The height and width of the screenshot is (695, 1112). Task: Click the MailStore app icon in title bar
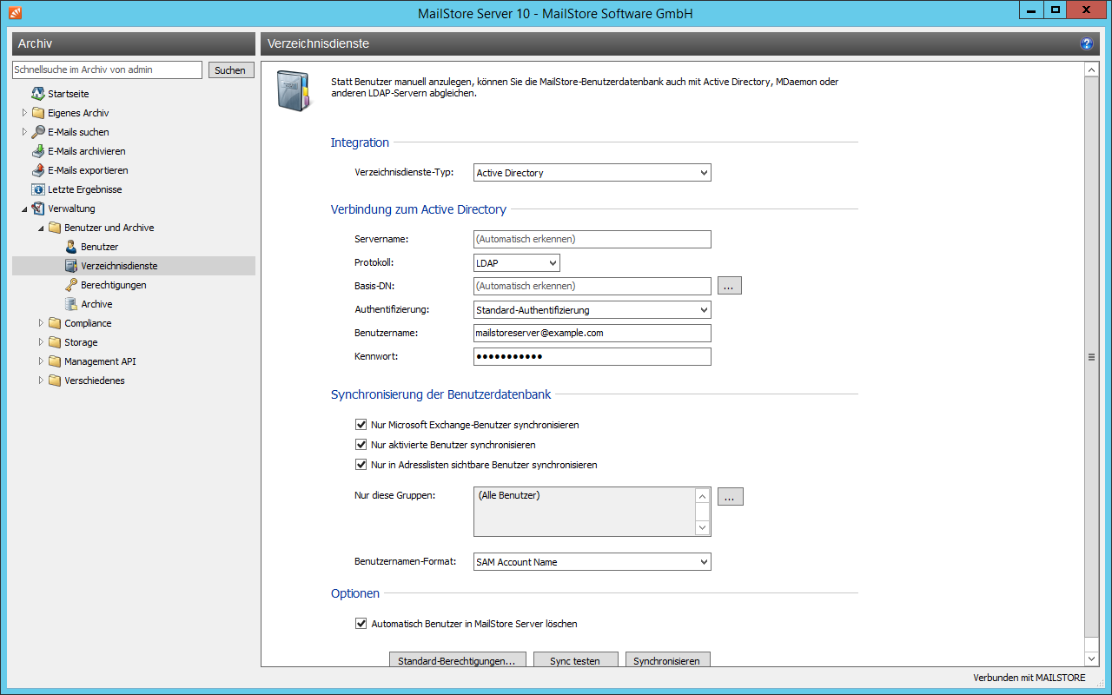point(15,12)
